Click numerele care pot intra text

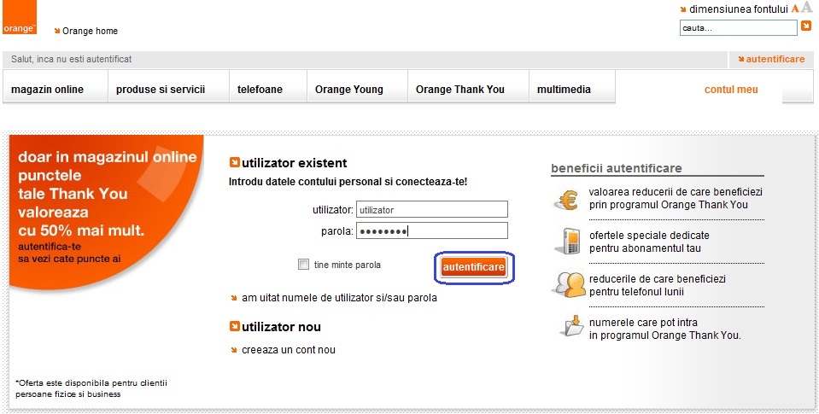pos(665,329)
